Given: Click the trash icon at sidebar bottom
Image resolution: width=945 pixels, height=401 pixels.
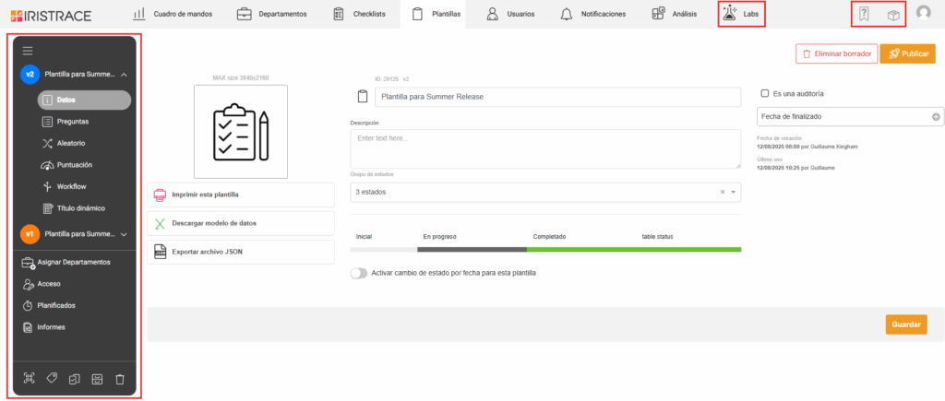Looking at the screenshot, I should click(119, 378).
